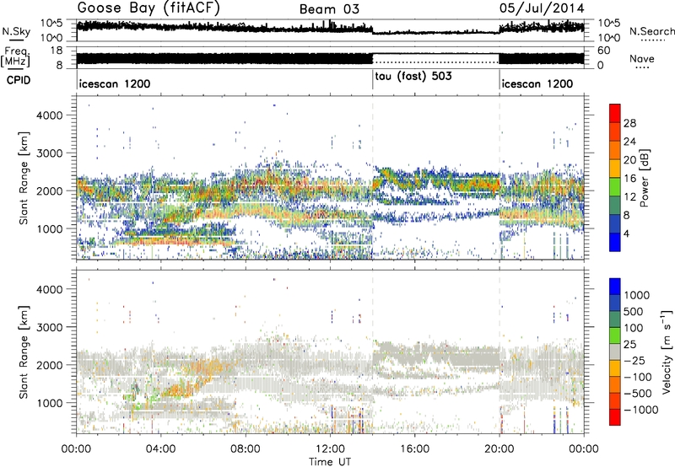Viewport: 675px width, 467px height.
Task: Click the grey segment of Velocity colorbar
Action: click(615, 352)
